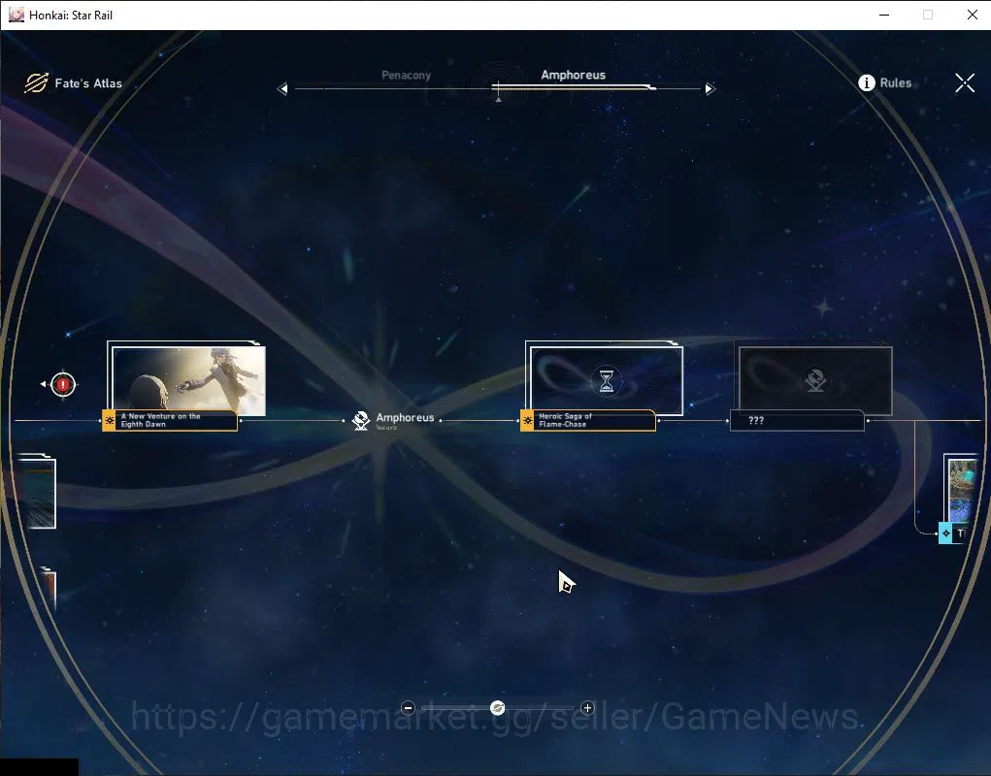991x776 pixels.
Task: Click the Fate's Atlas logo icon
Action: (37, 82)
